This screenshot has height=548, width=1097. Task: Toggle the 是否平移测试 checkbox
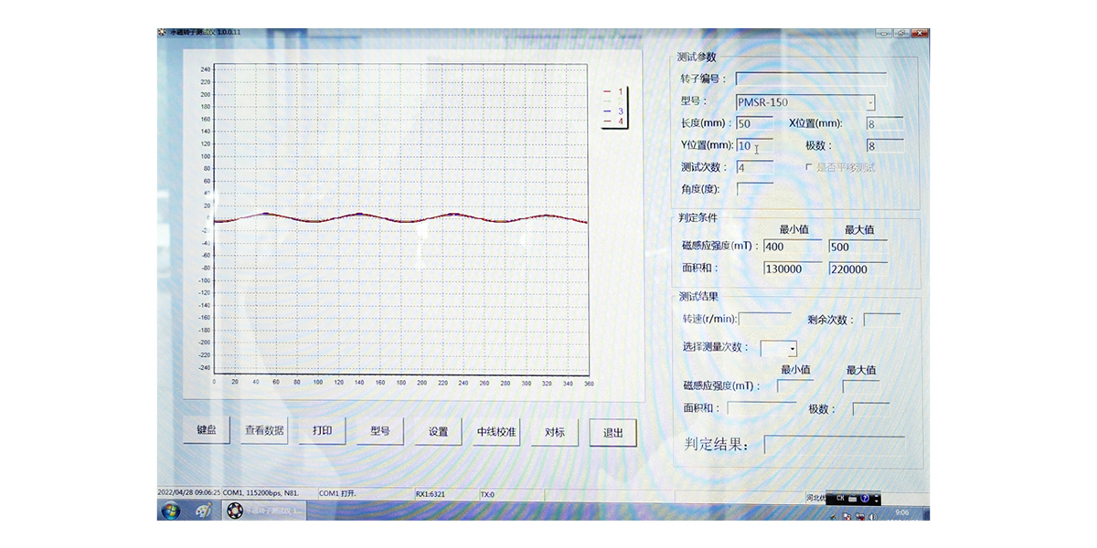pos(808,167)
